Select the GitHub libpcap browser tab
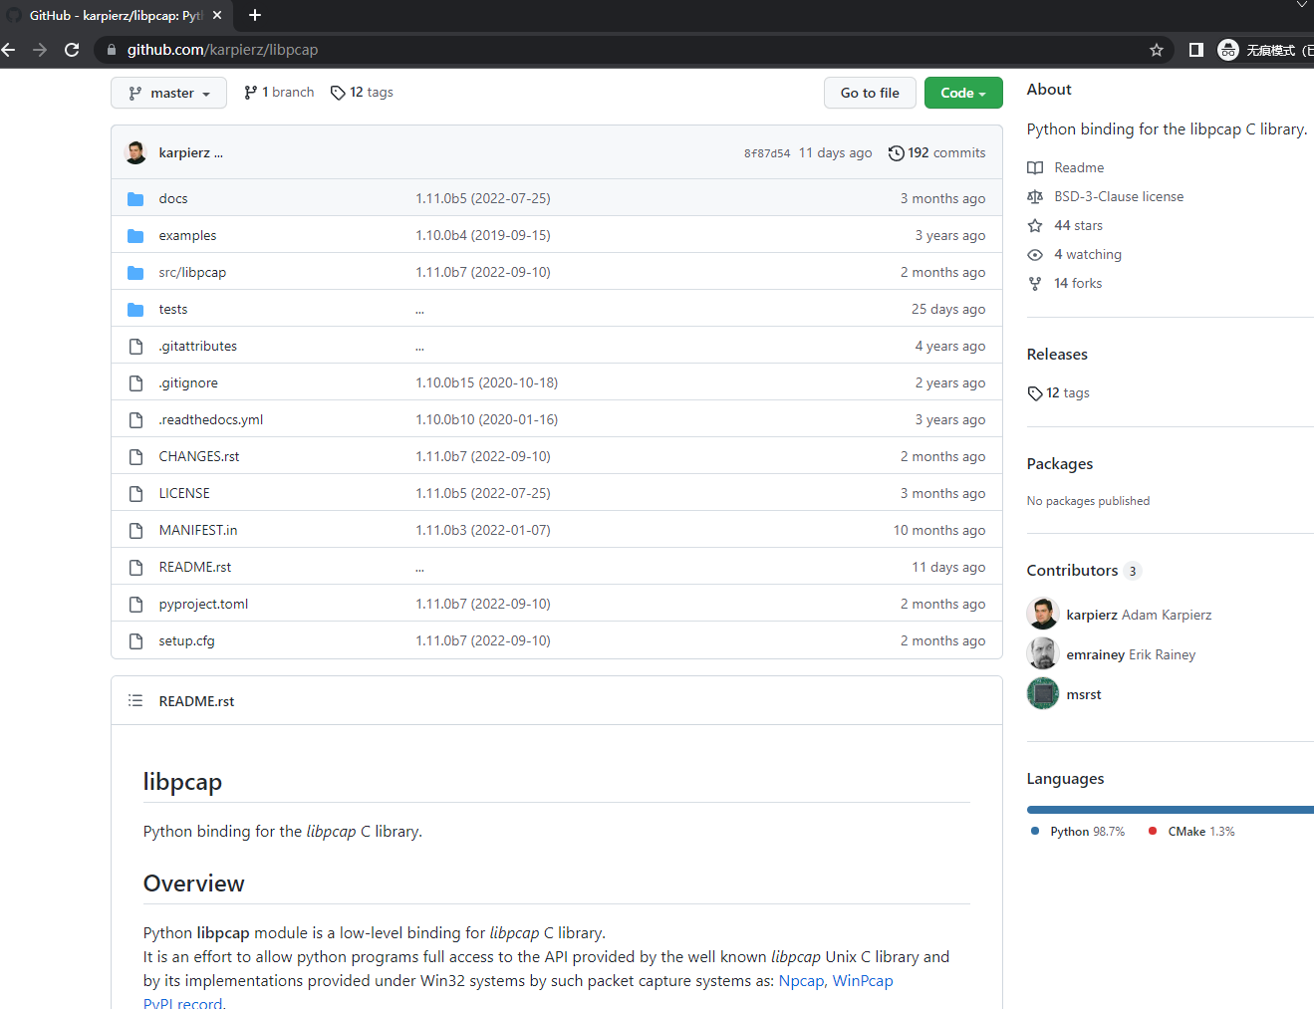The image size is (1314, 1009). (110, 15)
